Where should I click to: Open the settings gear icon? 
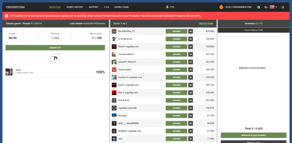coord(258,7)
